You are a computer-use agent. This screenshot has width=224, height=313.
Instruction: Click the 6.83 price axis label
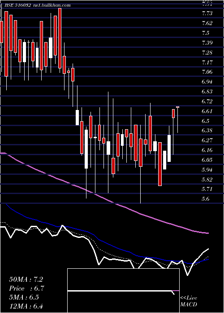pyautogui.click(x=207, y=92)
